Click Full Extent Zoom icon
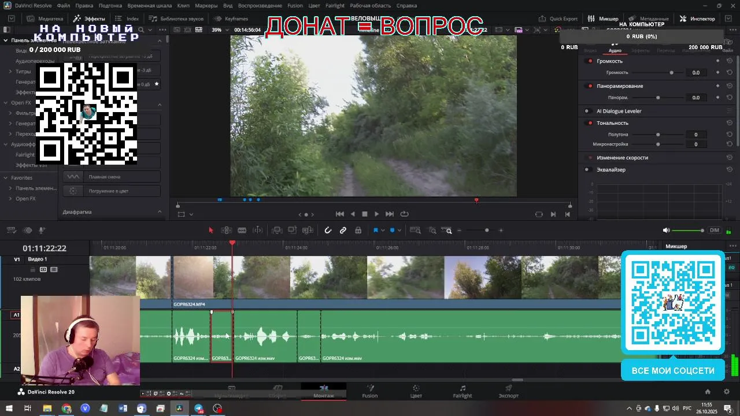 coord(415,230)
